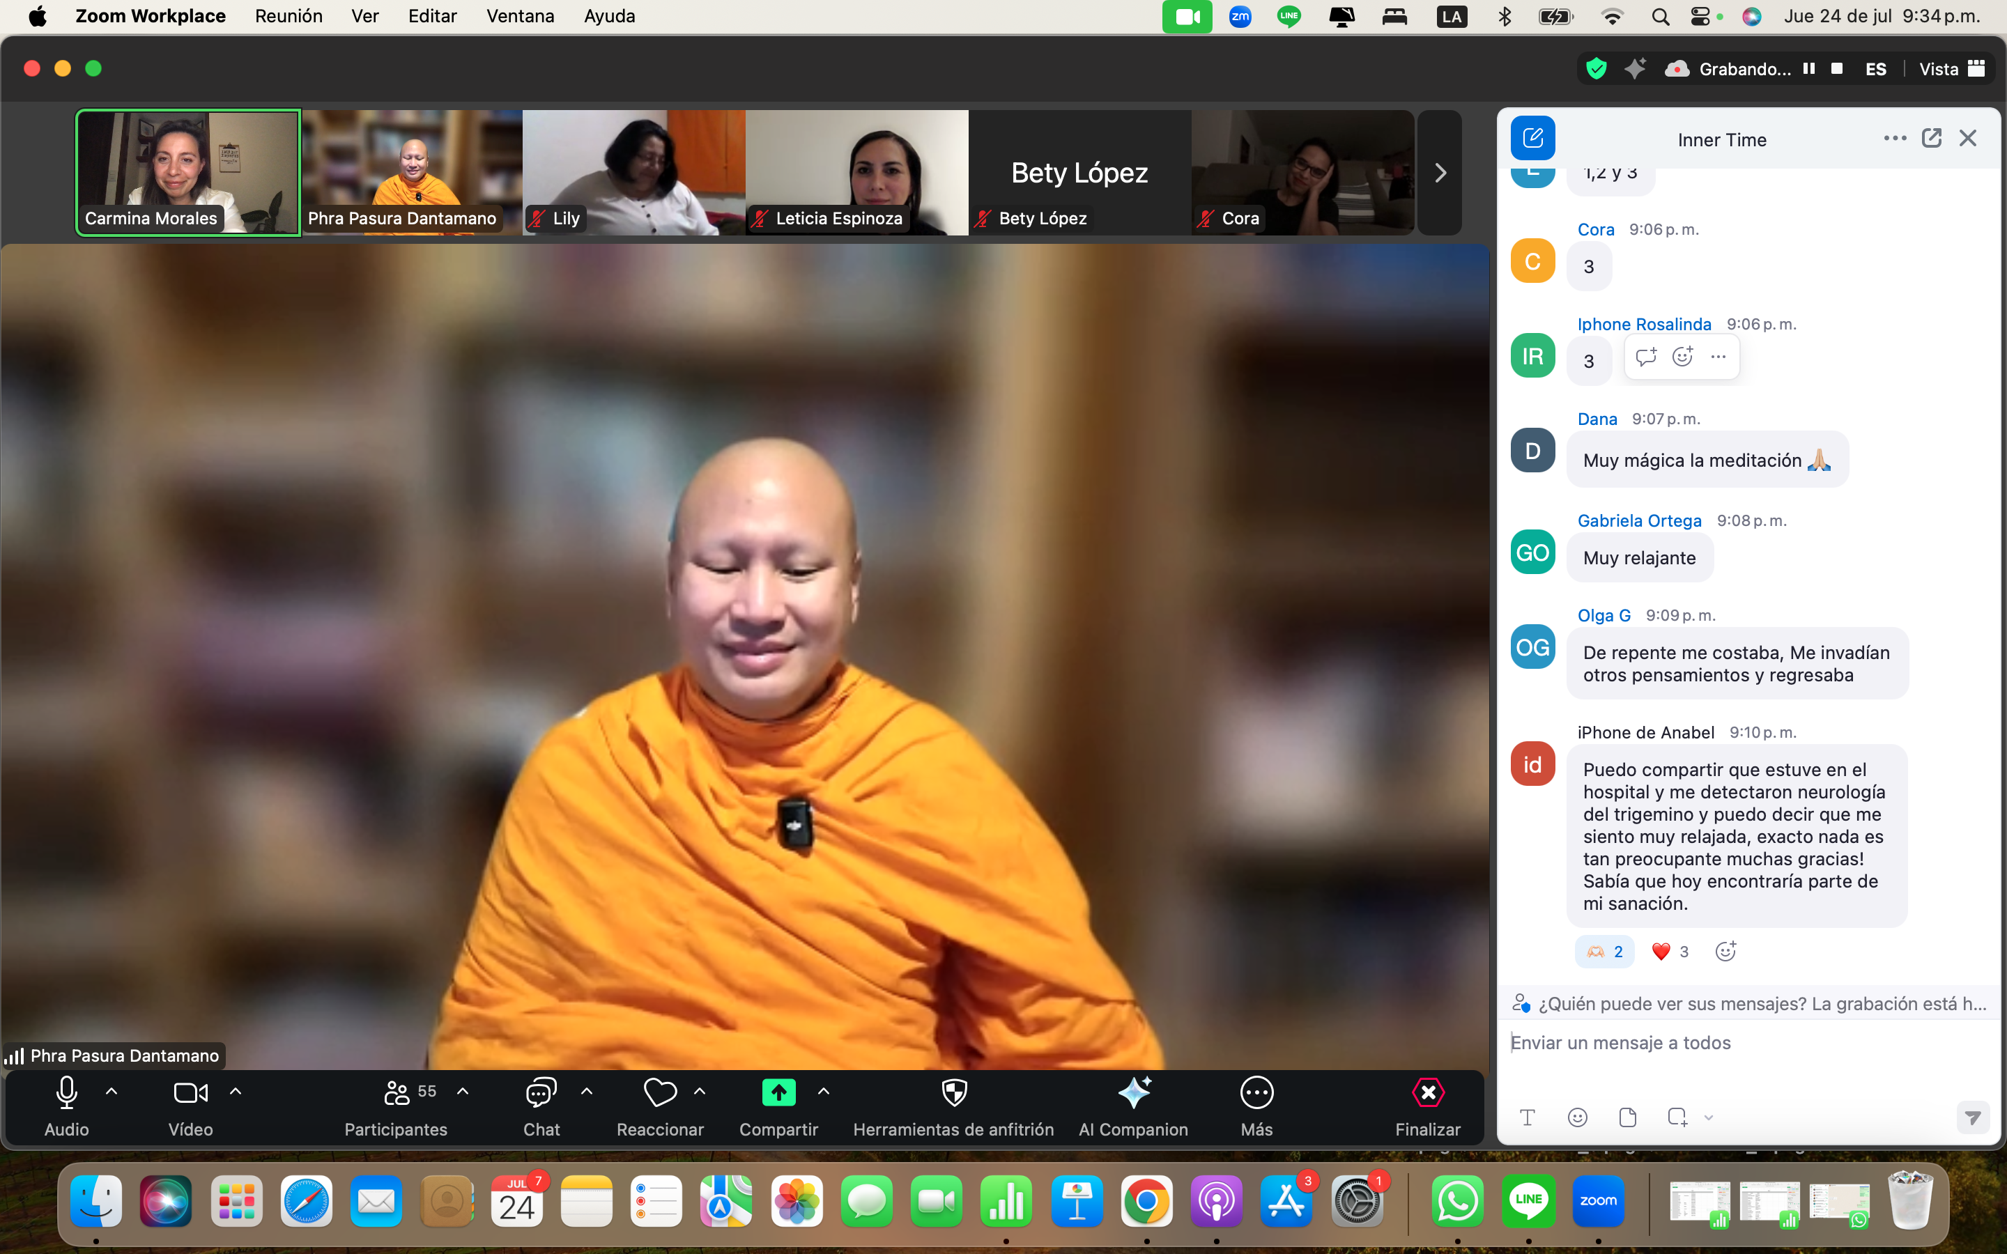
Task: Open the Más options menu
Action: click(x=1256, y=1106)
